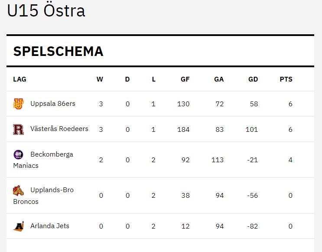Click the U15 Östra page title
The image size is (322, 252).
pyautogui.click(x=46, y=11)
